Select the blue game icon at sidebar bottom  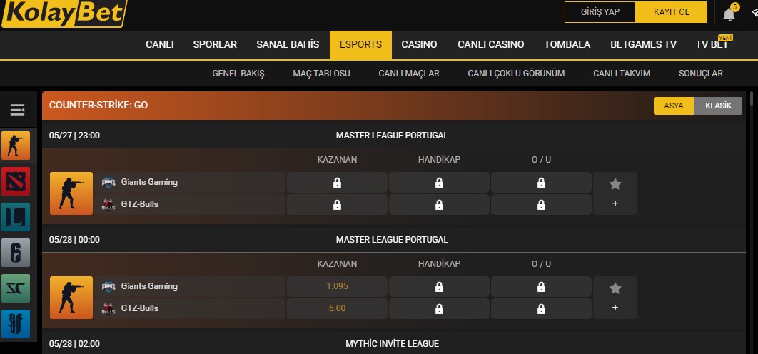coord(16,324)
